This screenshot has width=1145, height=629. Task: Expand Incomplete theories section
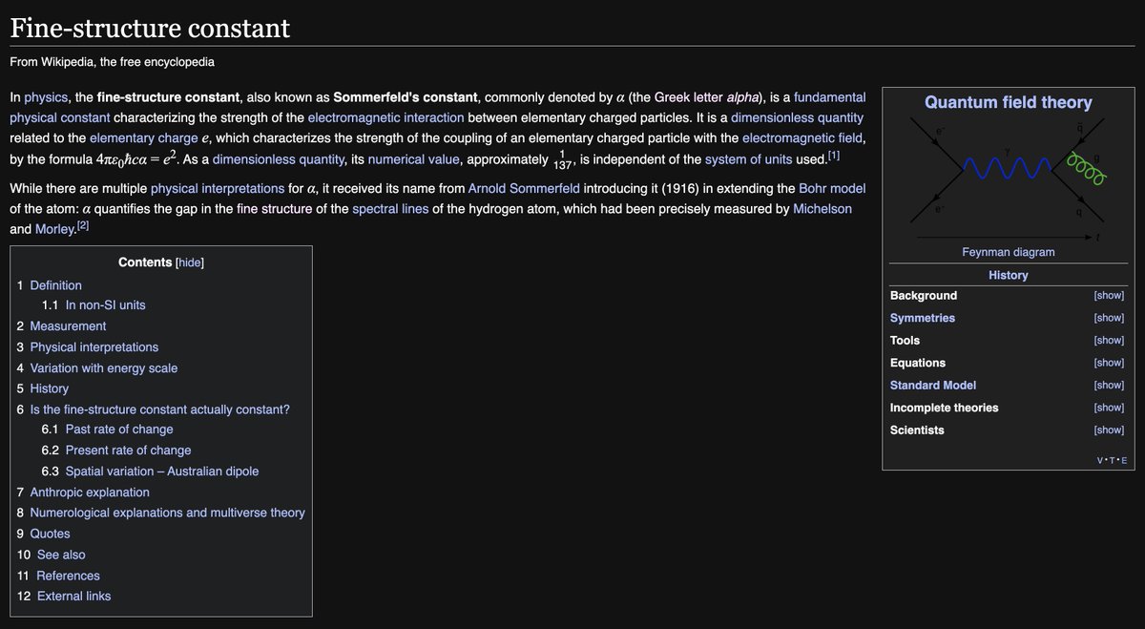(1109, 408)
